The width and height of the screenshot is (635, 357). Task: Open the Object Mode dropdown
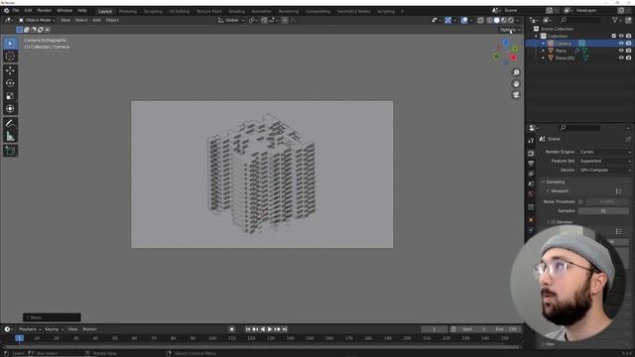(x=37, y=20)
